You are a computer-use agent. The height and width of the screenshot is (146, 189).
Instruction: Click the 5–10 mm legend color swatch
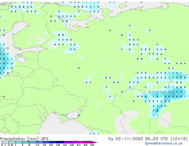pyautogui.click(x=32, y=142)
